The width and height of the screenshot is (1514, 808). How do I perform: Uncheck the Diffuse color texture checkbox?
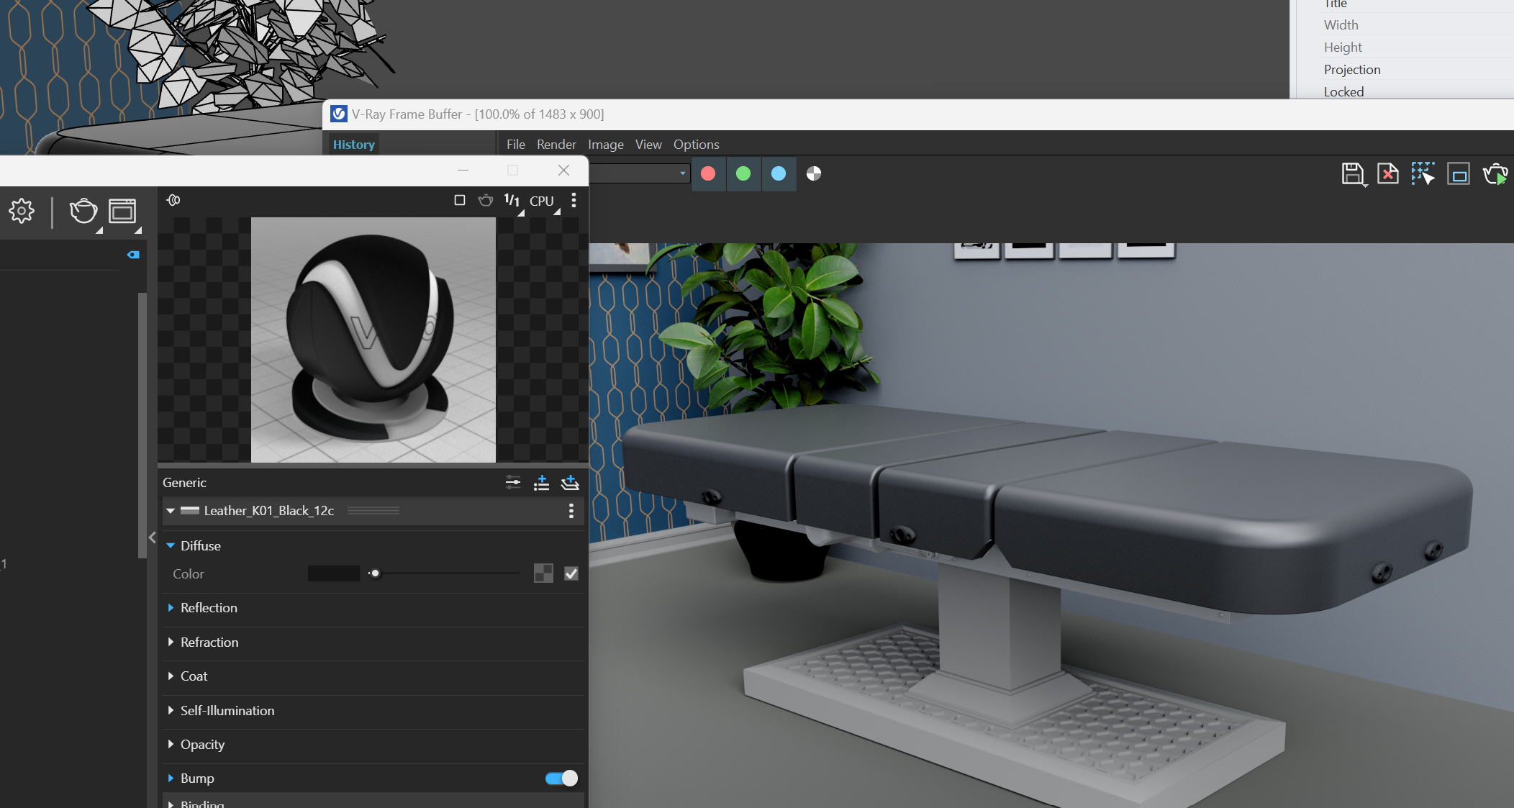click(571, 573)
